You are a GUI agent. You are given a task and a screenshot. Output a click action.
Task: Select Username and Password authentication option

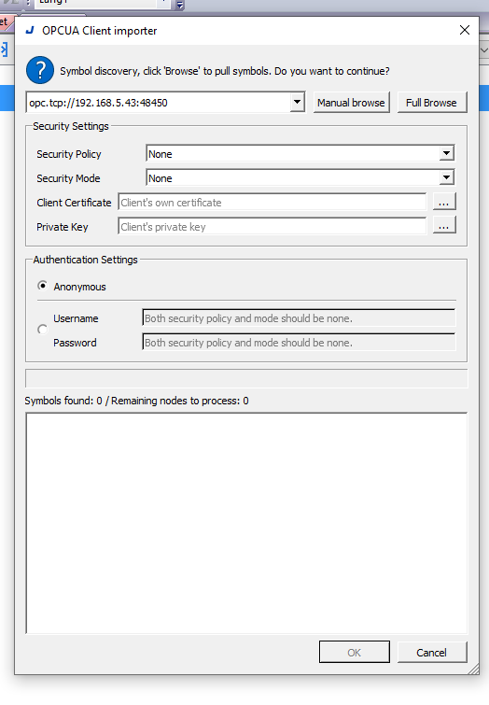pos(43,330)
